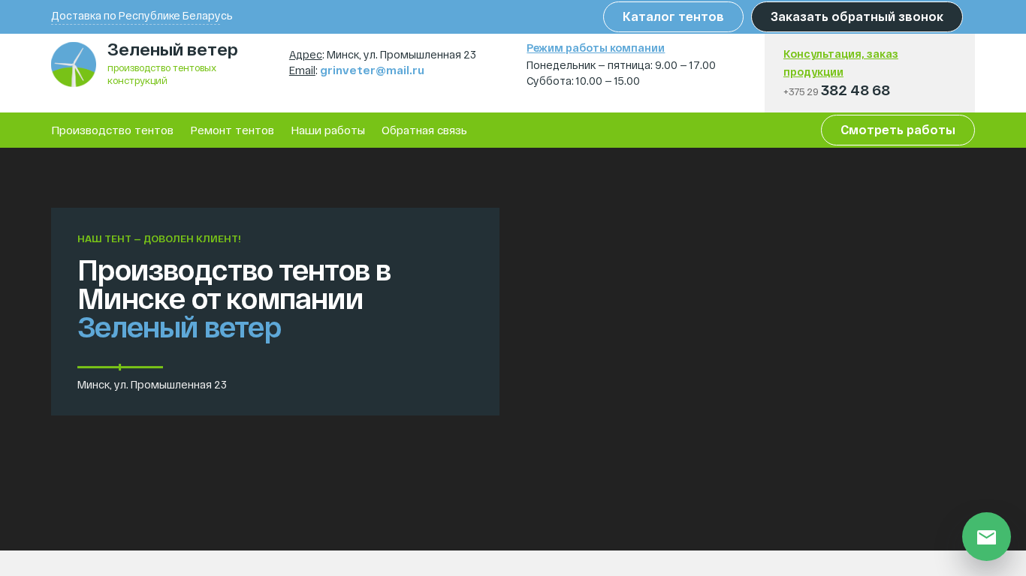Click the blue Зеленый ветер hero text

[x=179, y=328]
